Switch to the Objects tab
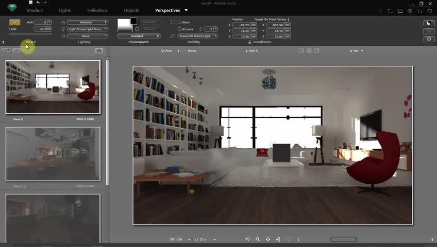The width and height of the screenshot is (437, 247). [131, 10]
